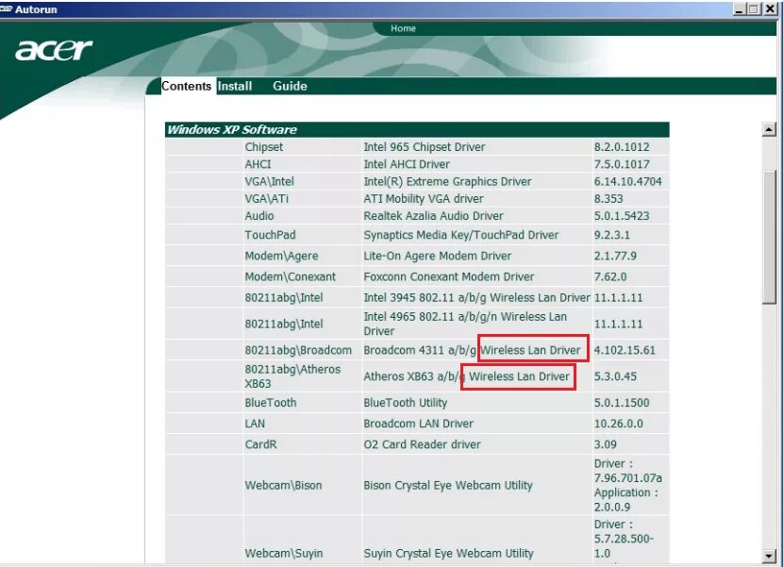783x567 pixels.
Task: Click Intel(R) Extreme Graphics Driver text
Action: tap(447, 181)
